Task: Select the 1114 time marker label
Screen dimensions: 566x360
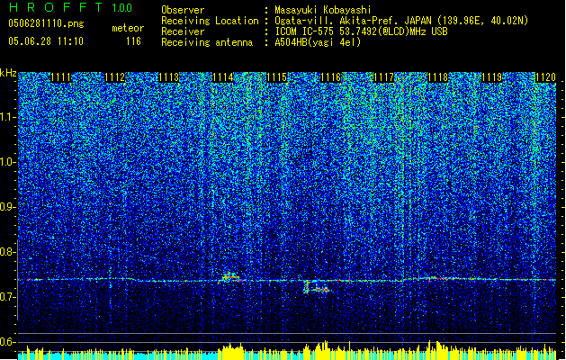Action: pyautogui.click(x=223, y=77)
